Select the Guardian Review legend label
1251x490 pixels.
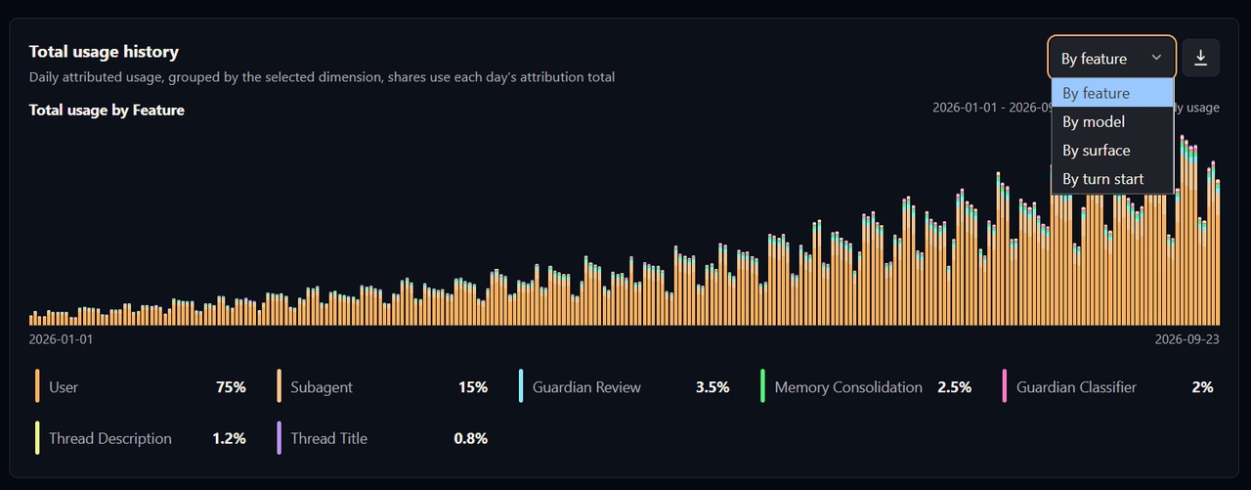[586, 387]
